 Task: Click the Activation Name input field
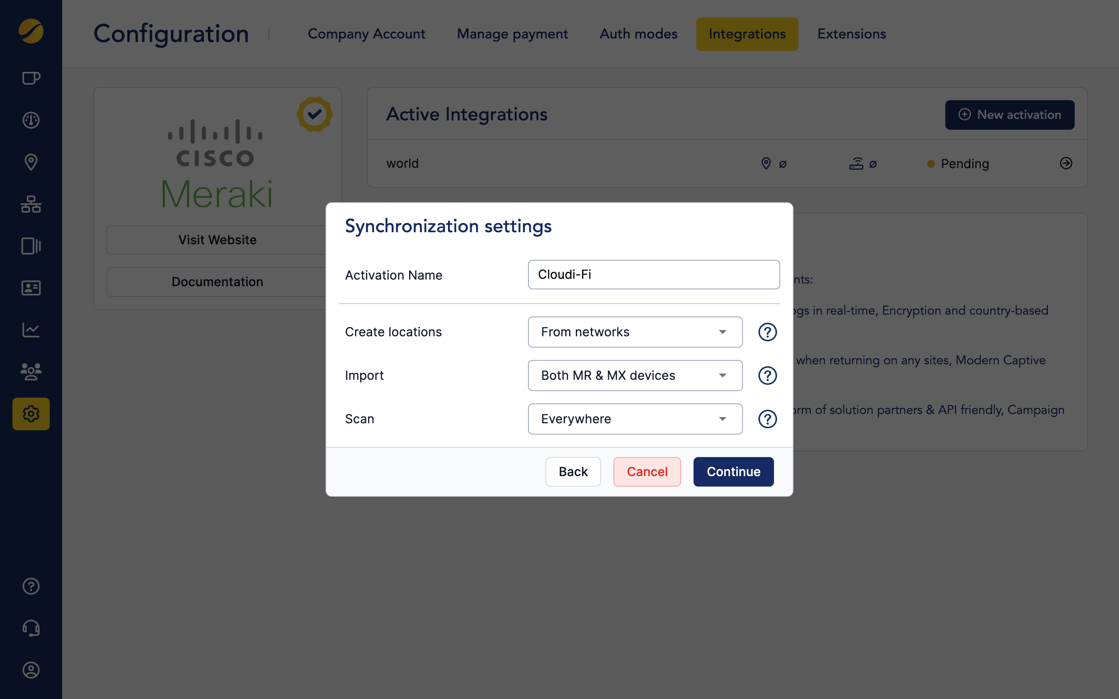tap(653, 274)
